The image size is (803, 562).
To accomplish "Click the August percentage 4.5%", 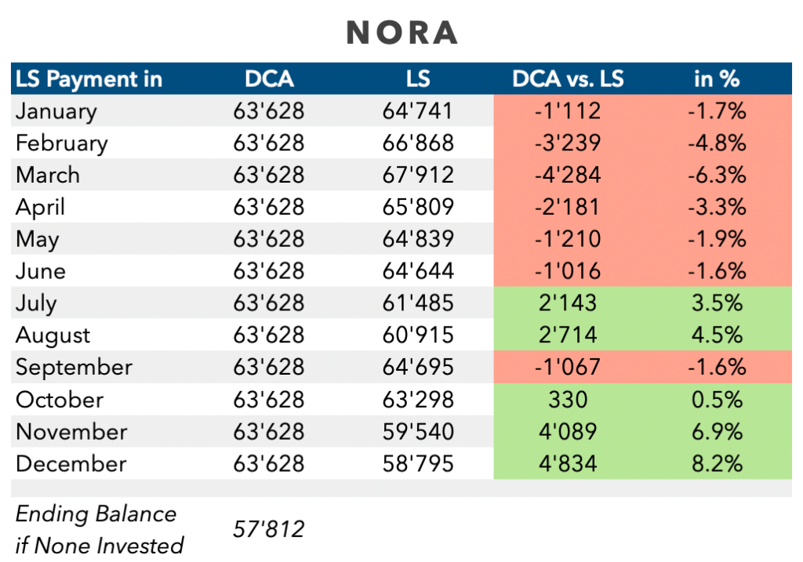I will (x=717, y=335).
